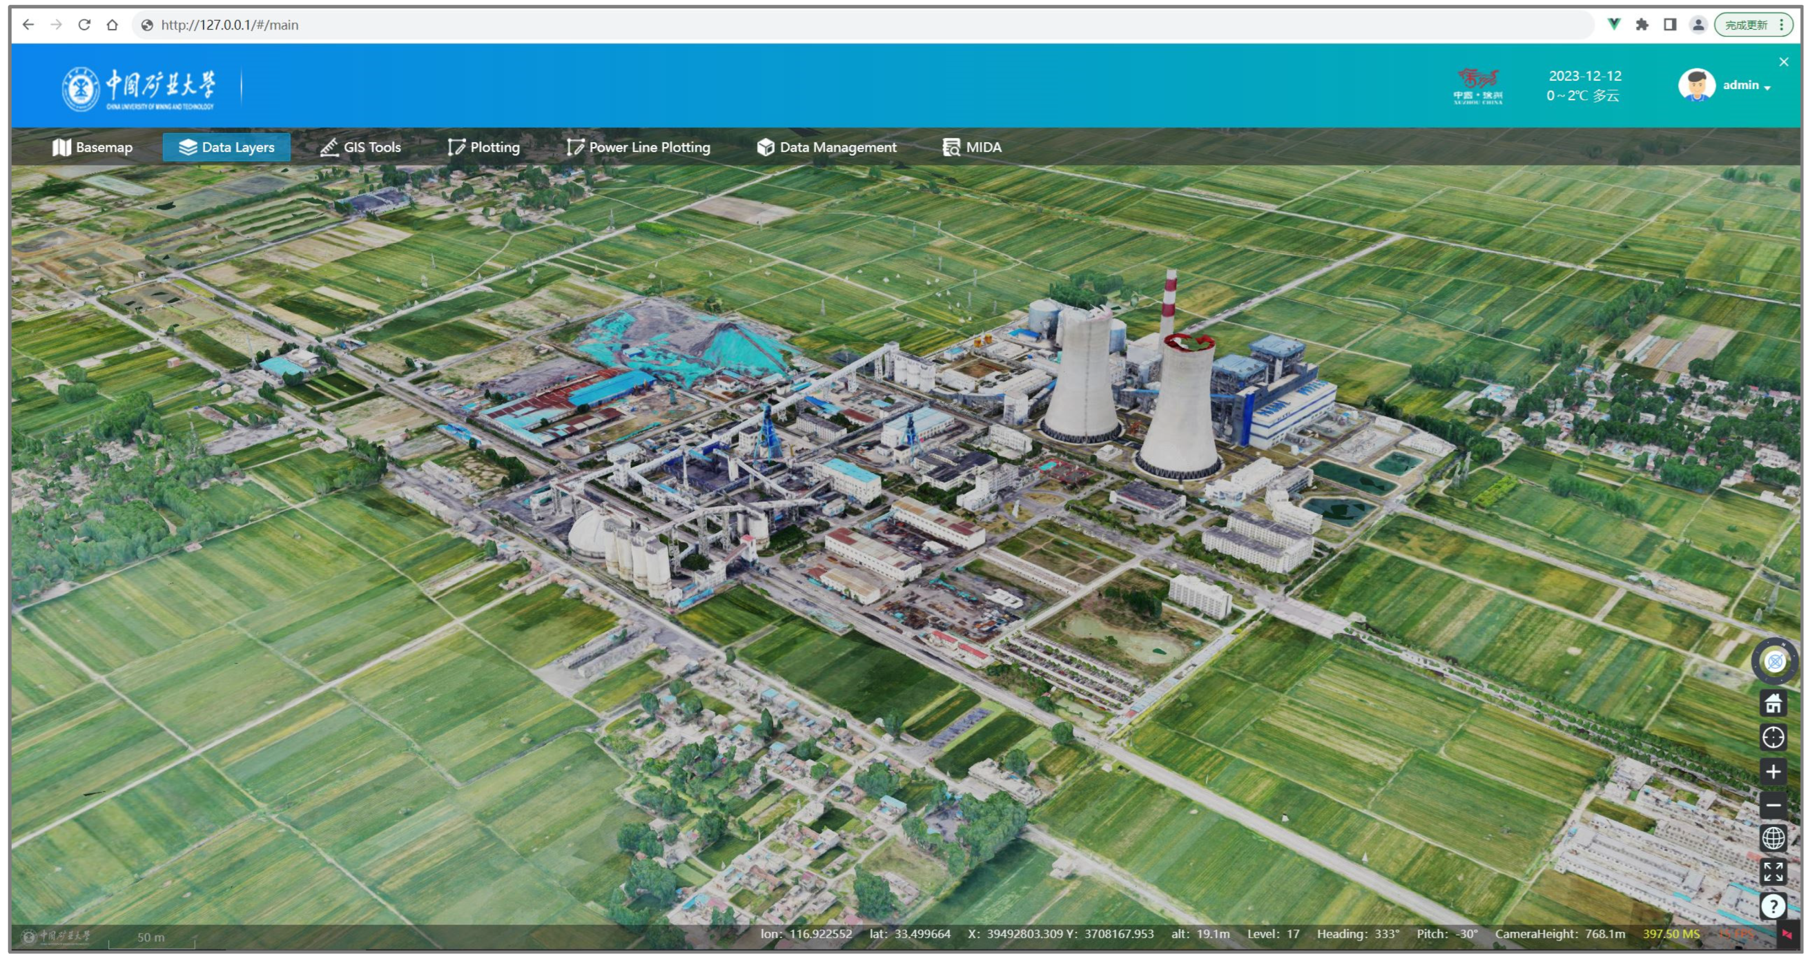
Task: Click the browser address bar URL
Action: click(230, 25)
